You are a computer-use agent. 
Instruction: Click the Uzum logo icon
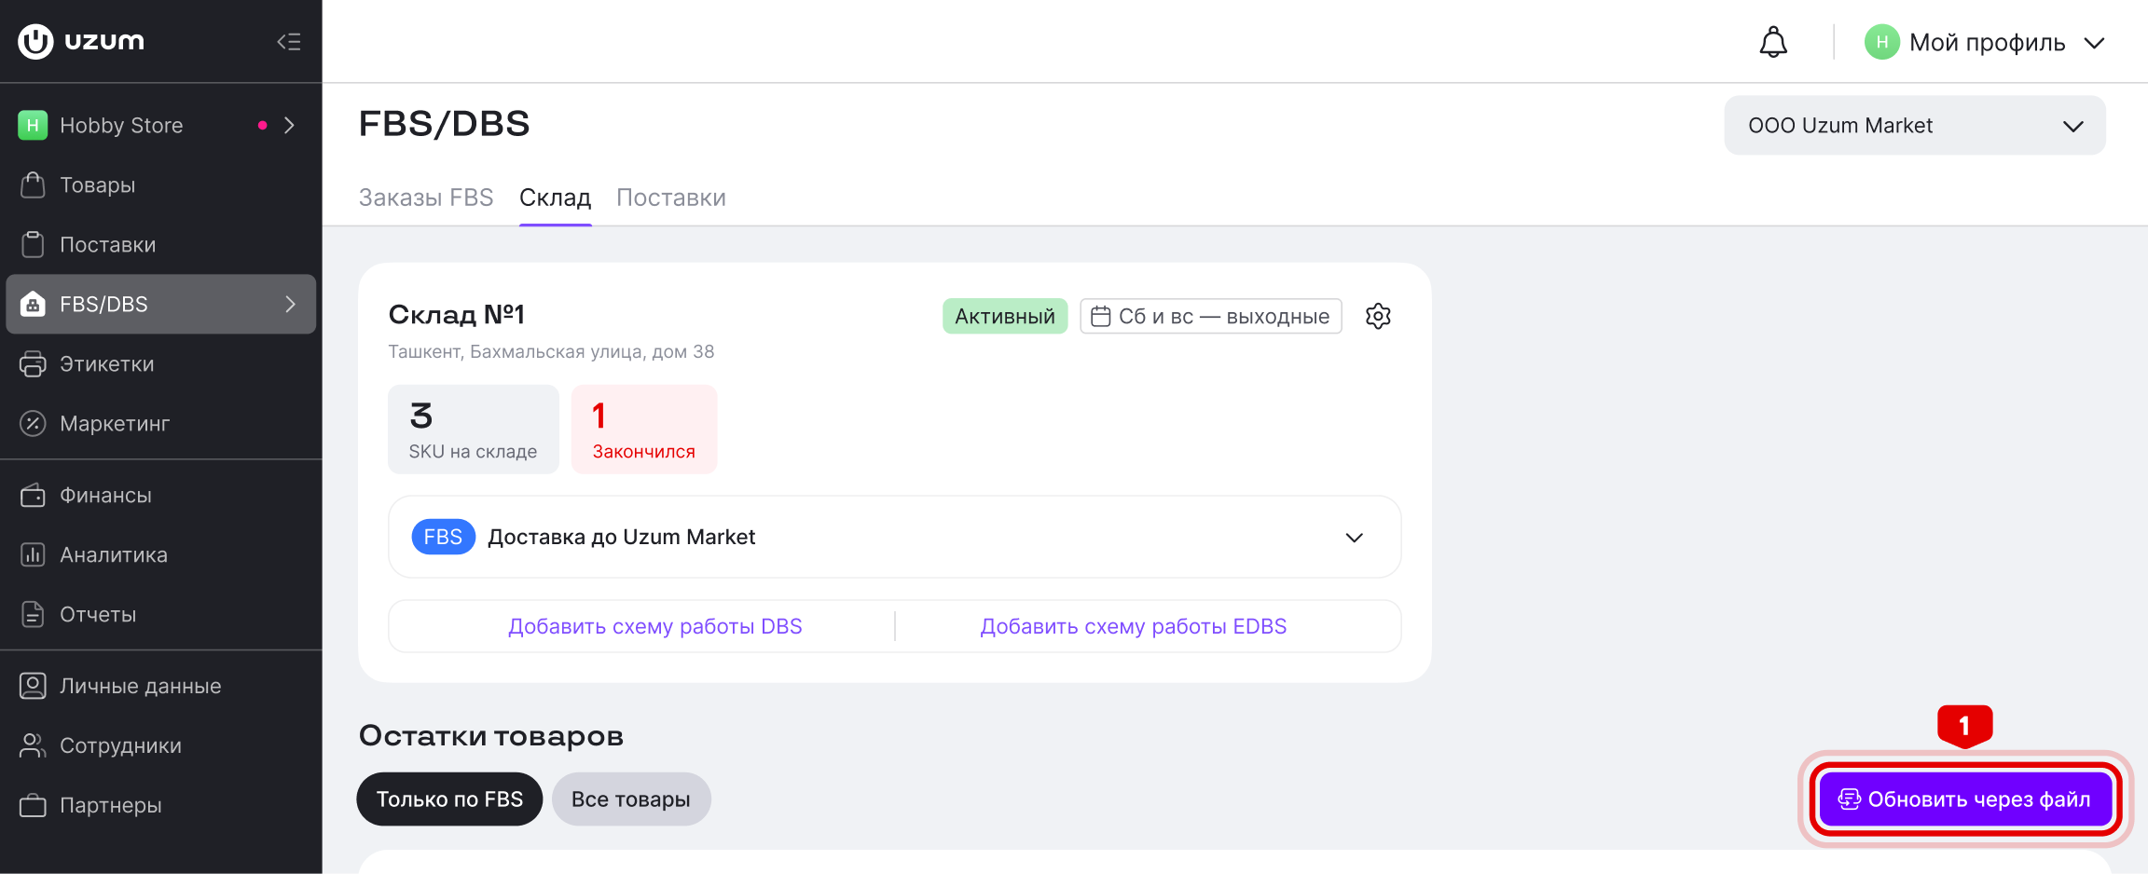click(35, 41)
